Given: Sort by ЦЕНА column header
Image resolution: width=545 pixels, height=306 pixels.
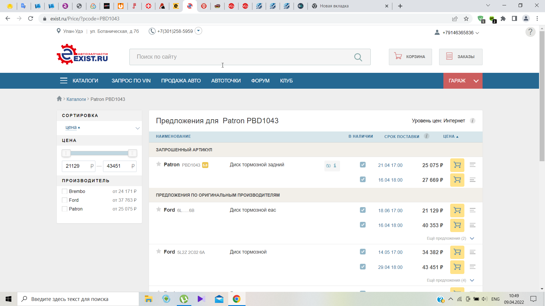Looking at the screenshot, I should click(451, 136).
